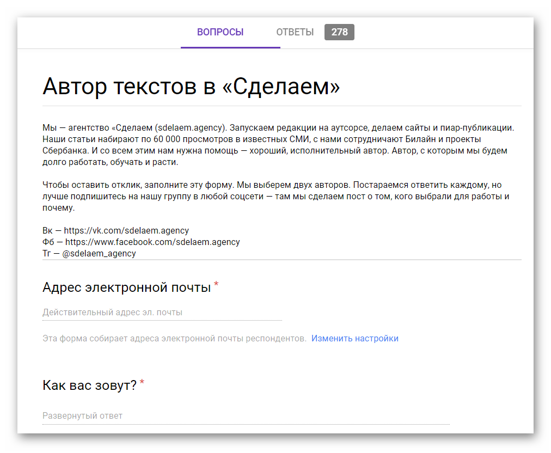Click the description paragraph starting with «Мы — агентство»
Image resolution: width=551 pixels, height=453 pixels.
[x=278, y=145]
